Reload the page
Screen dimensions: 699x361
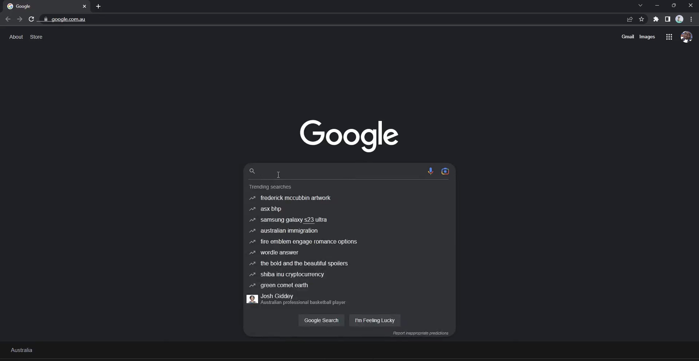(x=31, y=19)
